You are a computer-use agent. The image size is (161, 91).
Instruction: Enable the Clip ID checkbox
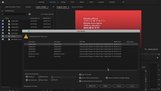point(52,80)
